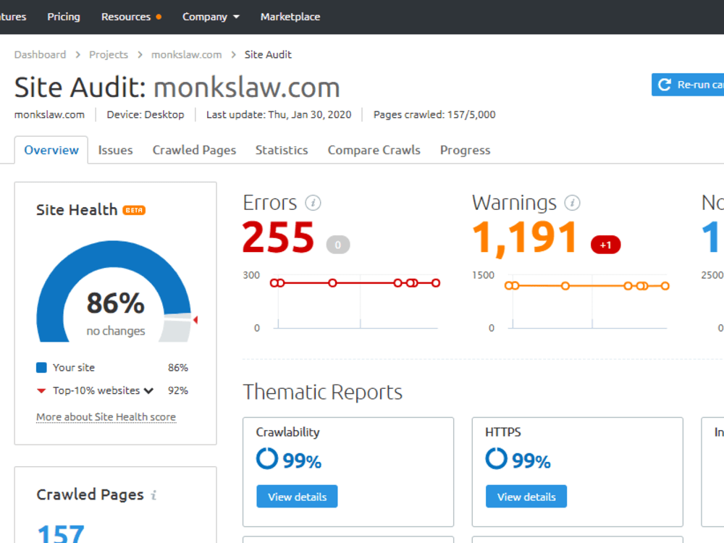Image resolution: width=724 pixels, height=543 pixels.
Task: Click the Site Health BETA badge
Action: 134,210
